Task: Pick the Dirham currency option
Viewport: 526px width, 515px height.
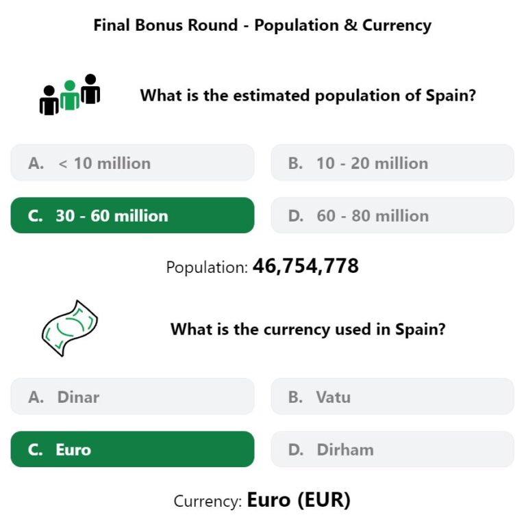Action: coord(392,449)
